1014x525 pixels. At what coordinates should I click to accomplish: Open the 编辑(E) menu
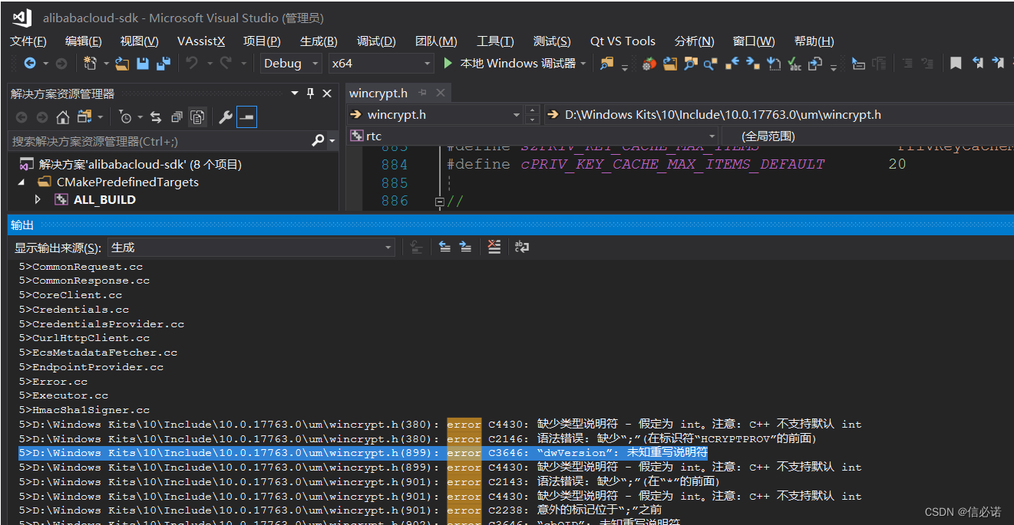84,41
